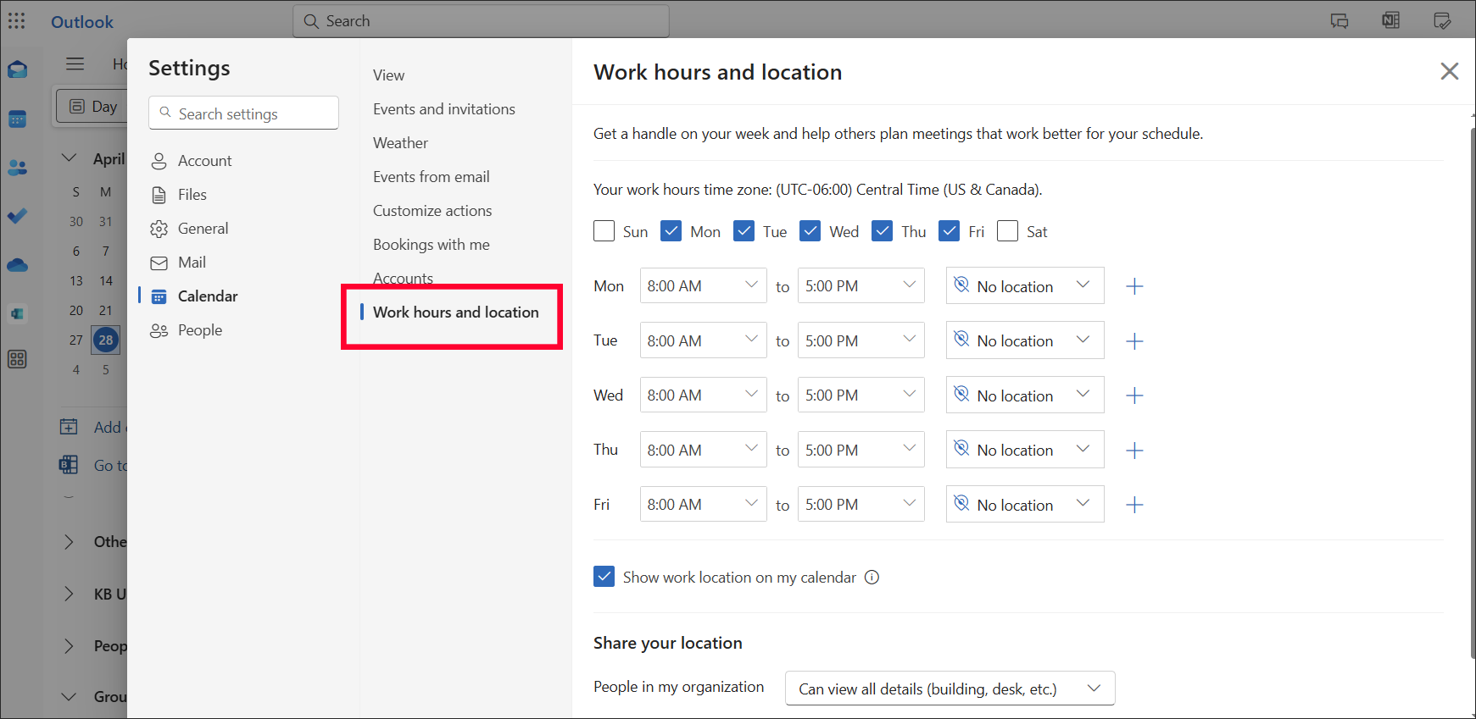Uncheck the Thu workday checkbox
This screenshot has width=1476, height=719.
(x=882, y=231)
